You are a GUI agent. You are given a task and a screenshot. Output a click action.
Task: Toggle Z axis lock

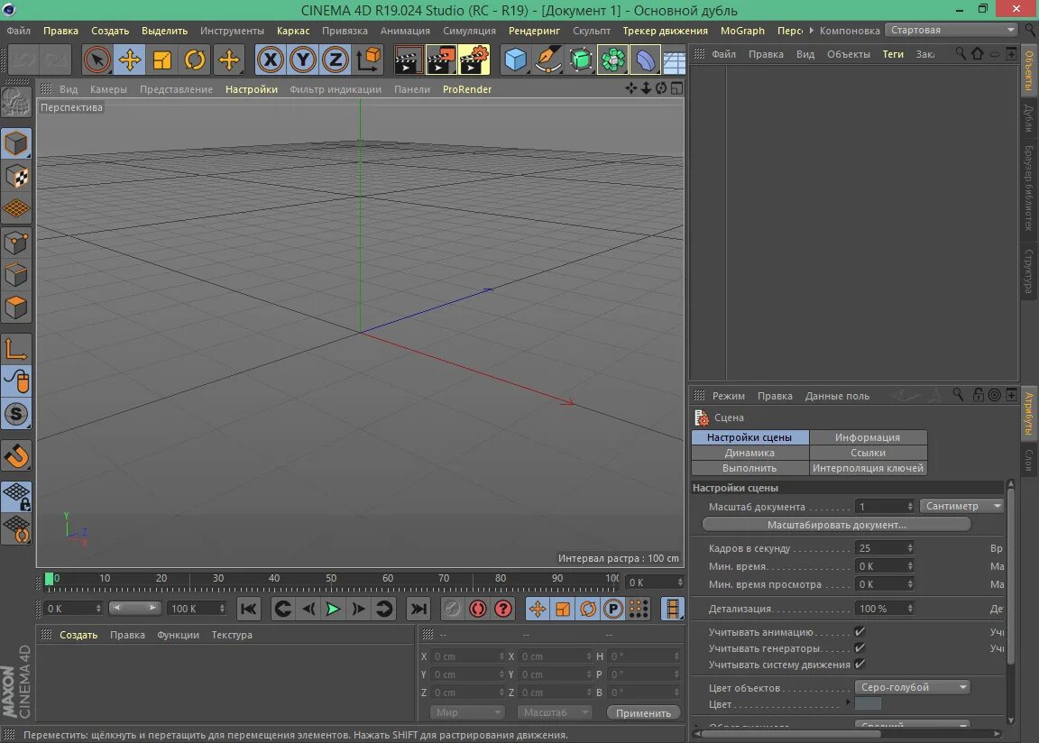point(336,60)
